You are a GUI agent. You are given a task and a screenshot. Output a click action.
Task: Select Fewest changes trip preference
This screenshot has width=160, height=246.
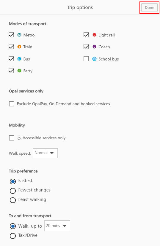click(x=13, y=191)
